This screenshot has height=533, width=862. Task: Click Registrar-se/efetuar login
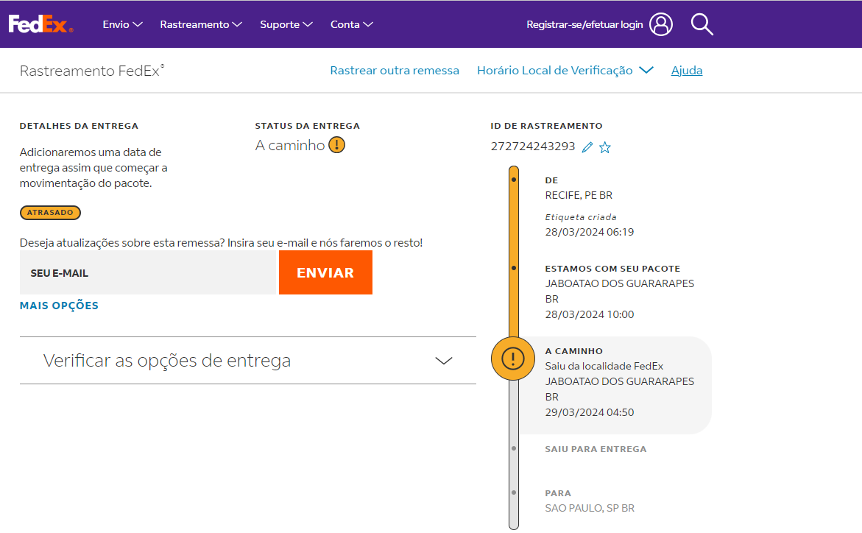pos(584,24)
